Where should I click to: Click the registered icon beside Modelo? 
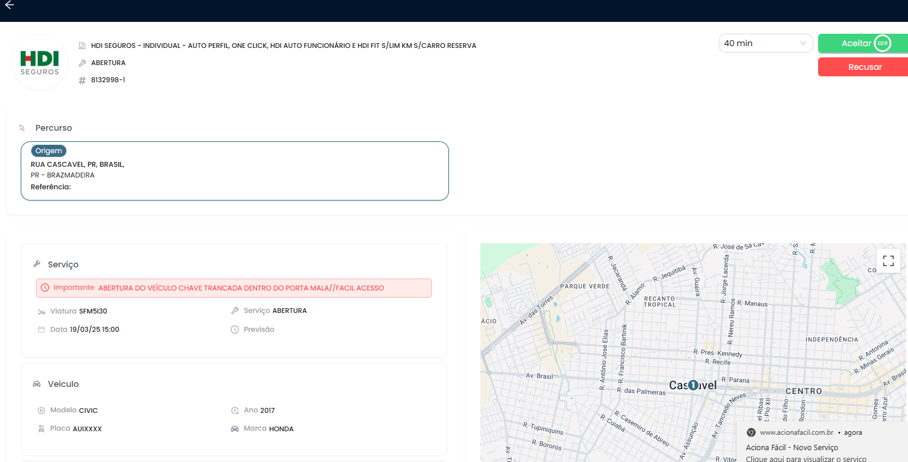coord(41,411)
